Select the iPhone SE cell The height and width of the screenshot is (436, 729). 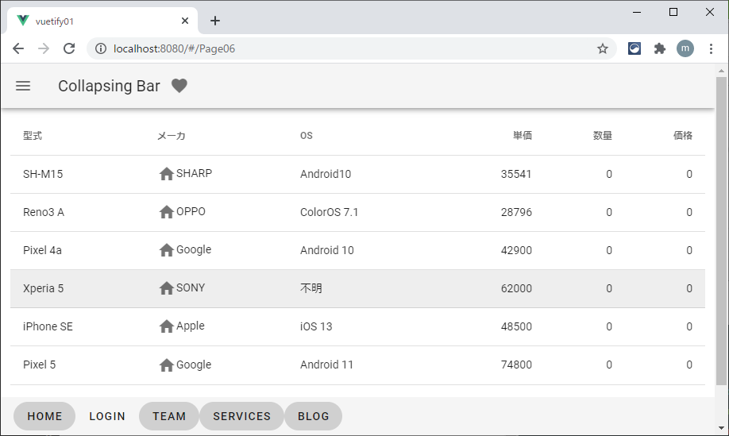48,326
